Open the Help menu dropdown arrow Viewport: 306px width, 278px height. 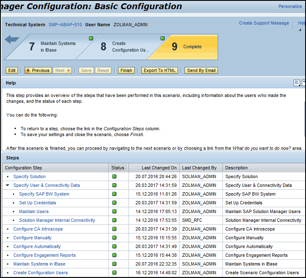pos(300,30)
